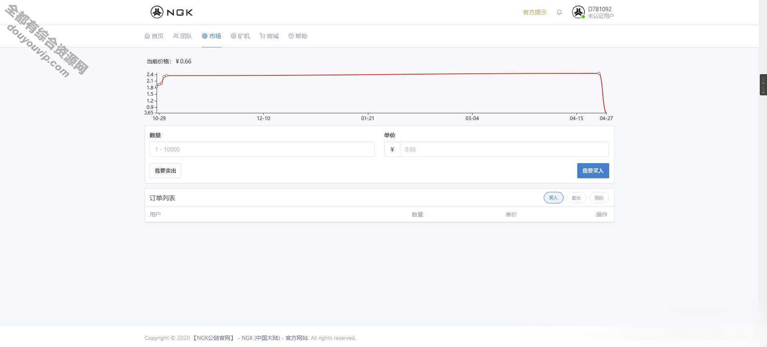Image resolution: width=767 pixels, height=347 pixels.
Task: Click the ¥ currency prefix box
Action: click(x=392, y=149)
